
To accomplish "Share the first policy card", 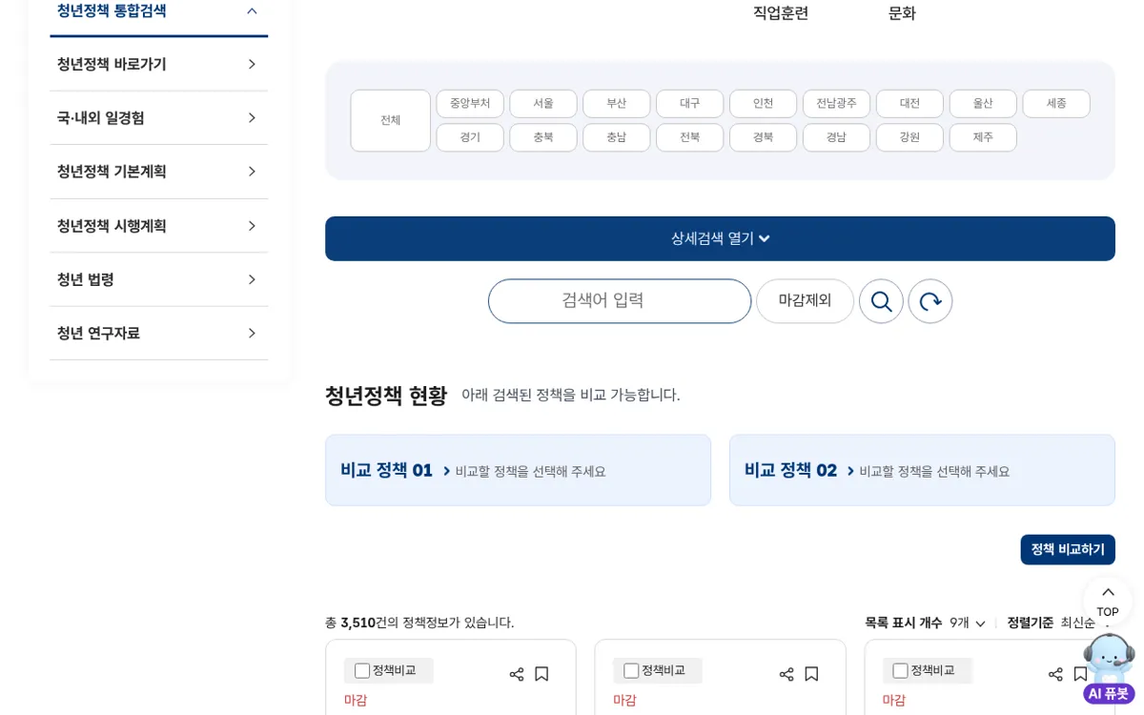I will point(517,674).
